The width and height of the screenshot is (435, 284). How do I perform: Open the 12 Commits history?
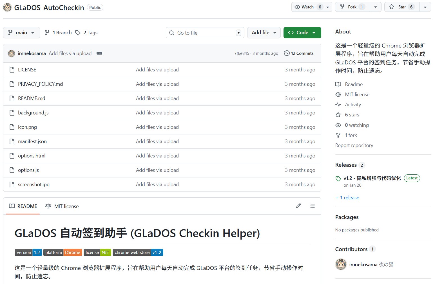(x=299, y=53)
